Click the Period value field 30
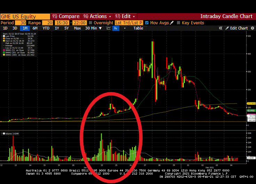 pos(21,23)
